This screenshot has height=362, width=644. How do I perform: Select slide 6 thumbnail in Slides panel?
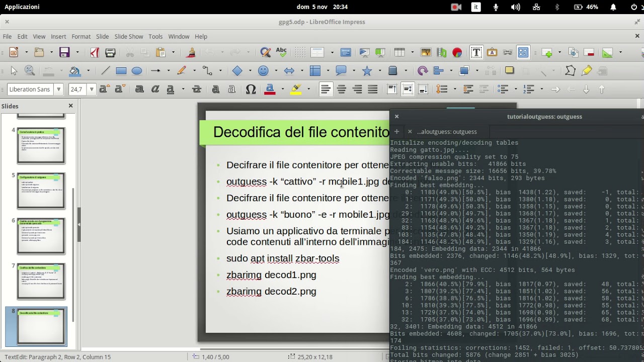(41, 236)
